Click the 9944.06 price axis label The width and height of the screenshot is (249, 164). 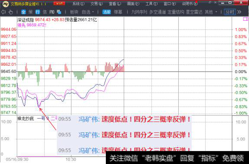pos(8,29)
